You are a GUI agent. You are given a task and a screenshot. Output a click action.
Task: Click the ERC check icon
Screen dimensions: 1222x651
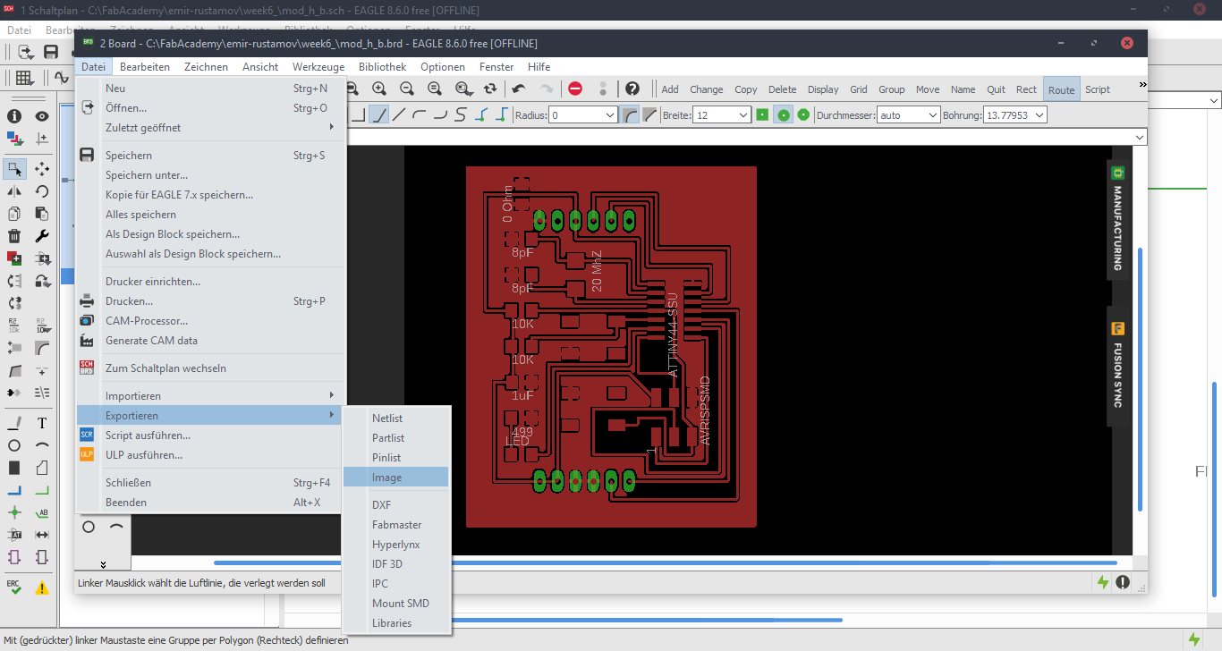14,587
